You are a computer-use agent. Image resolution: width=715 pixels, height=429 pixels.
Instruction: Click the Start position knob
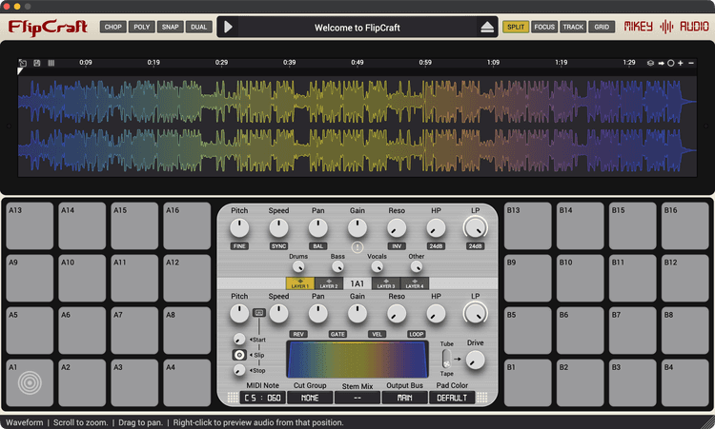click(x=239, y=339)
